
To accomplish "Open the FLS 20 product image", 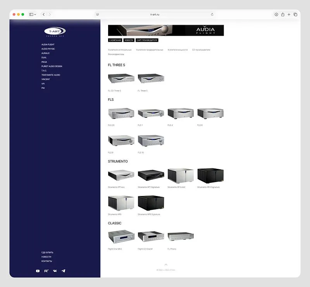I will pyautogui.click(x=121, y=113).
